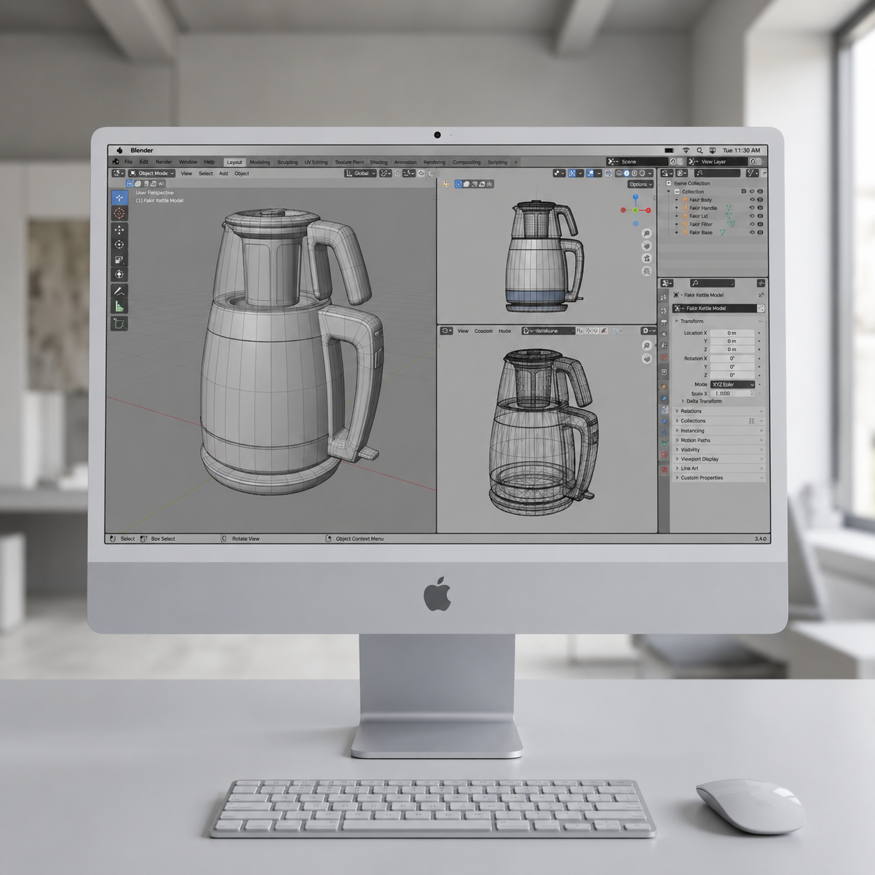
Task: Click the outliner search field
Action: click(x=717, y=172)
